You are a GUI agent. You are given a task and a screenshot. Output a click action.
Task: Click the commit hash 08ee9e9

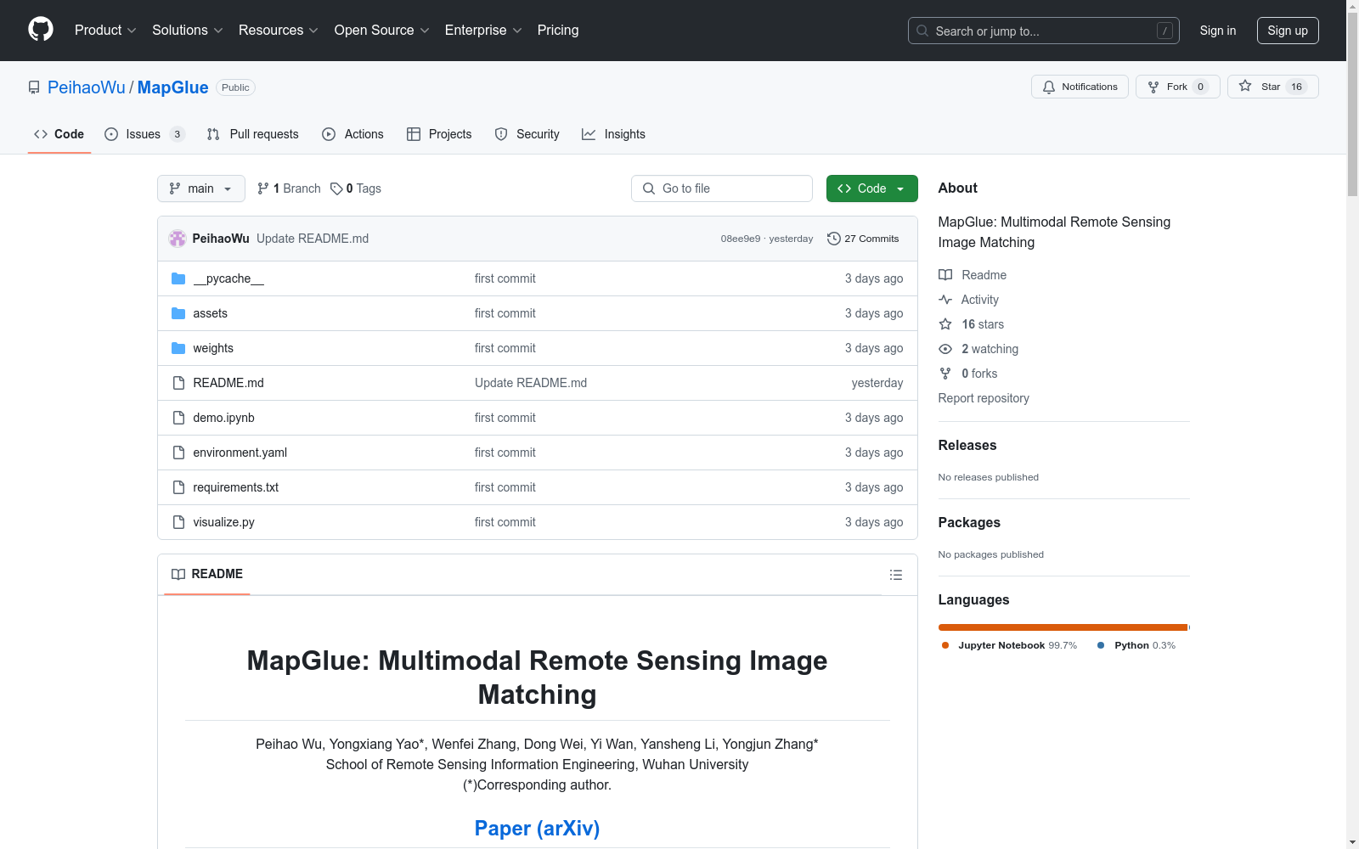click(741, 239)
